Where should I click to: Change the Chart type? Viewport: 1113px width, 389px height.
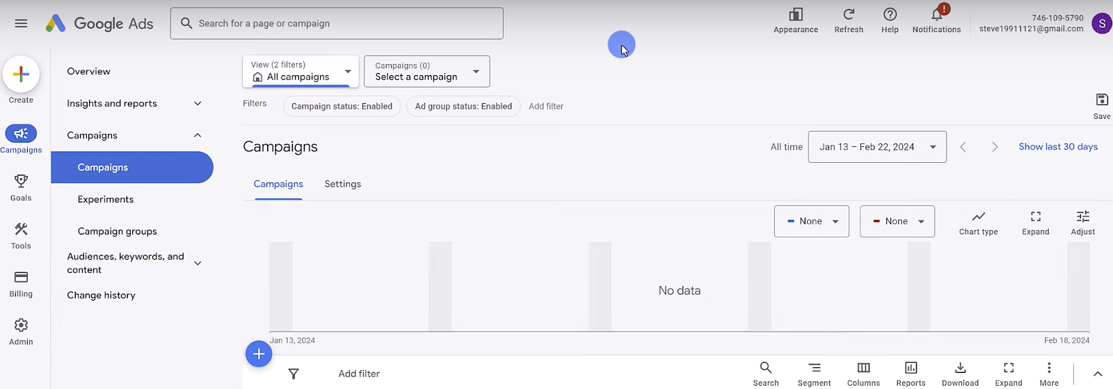click(x=978, y=223)
